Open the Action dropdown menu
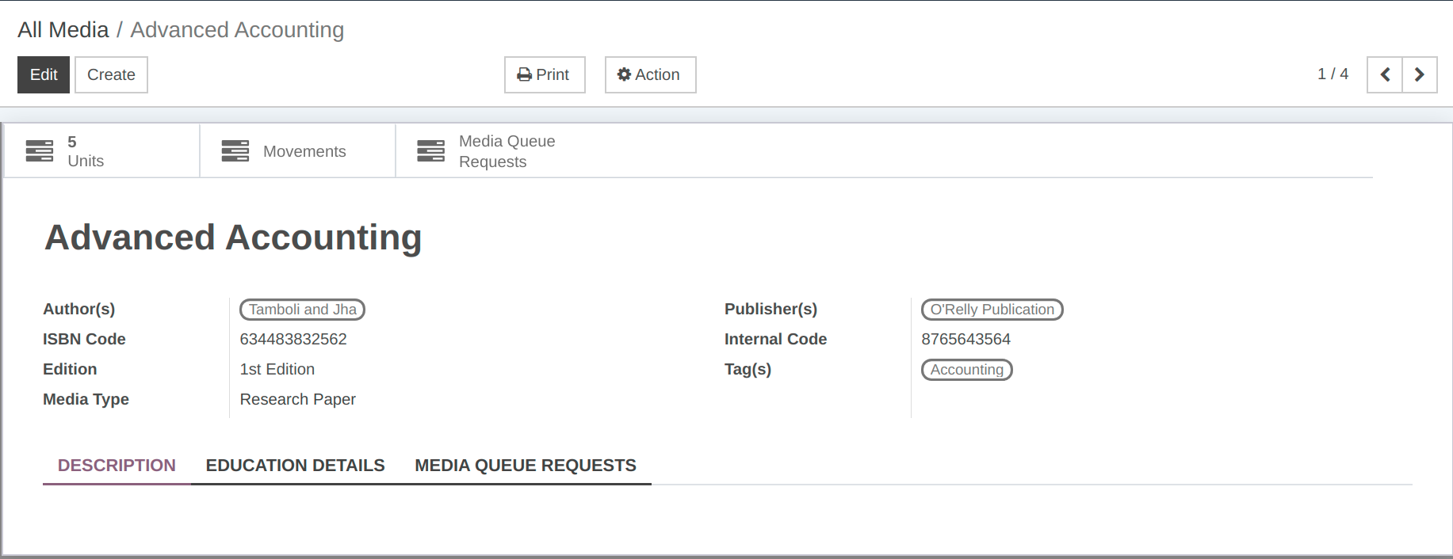This screenshot has height=559, width=1453. pyautogui.click(x=650, y=74)
